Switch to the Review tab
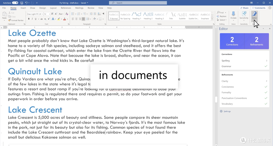The height and width of the screenshot is (146, 273). click(x=91, y=8)
